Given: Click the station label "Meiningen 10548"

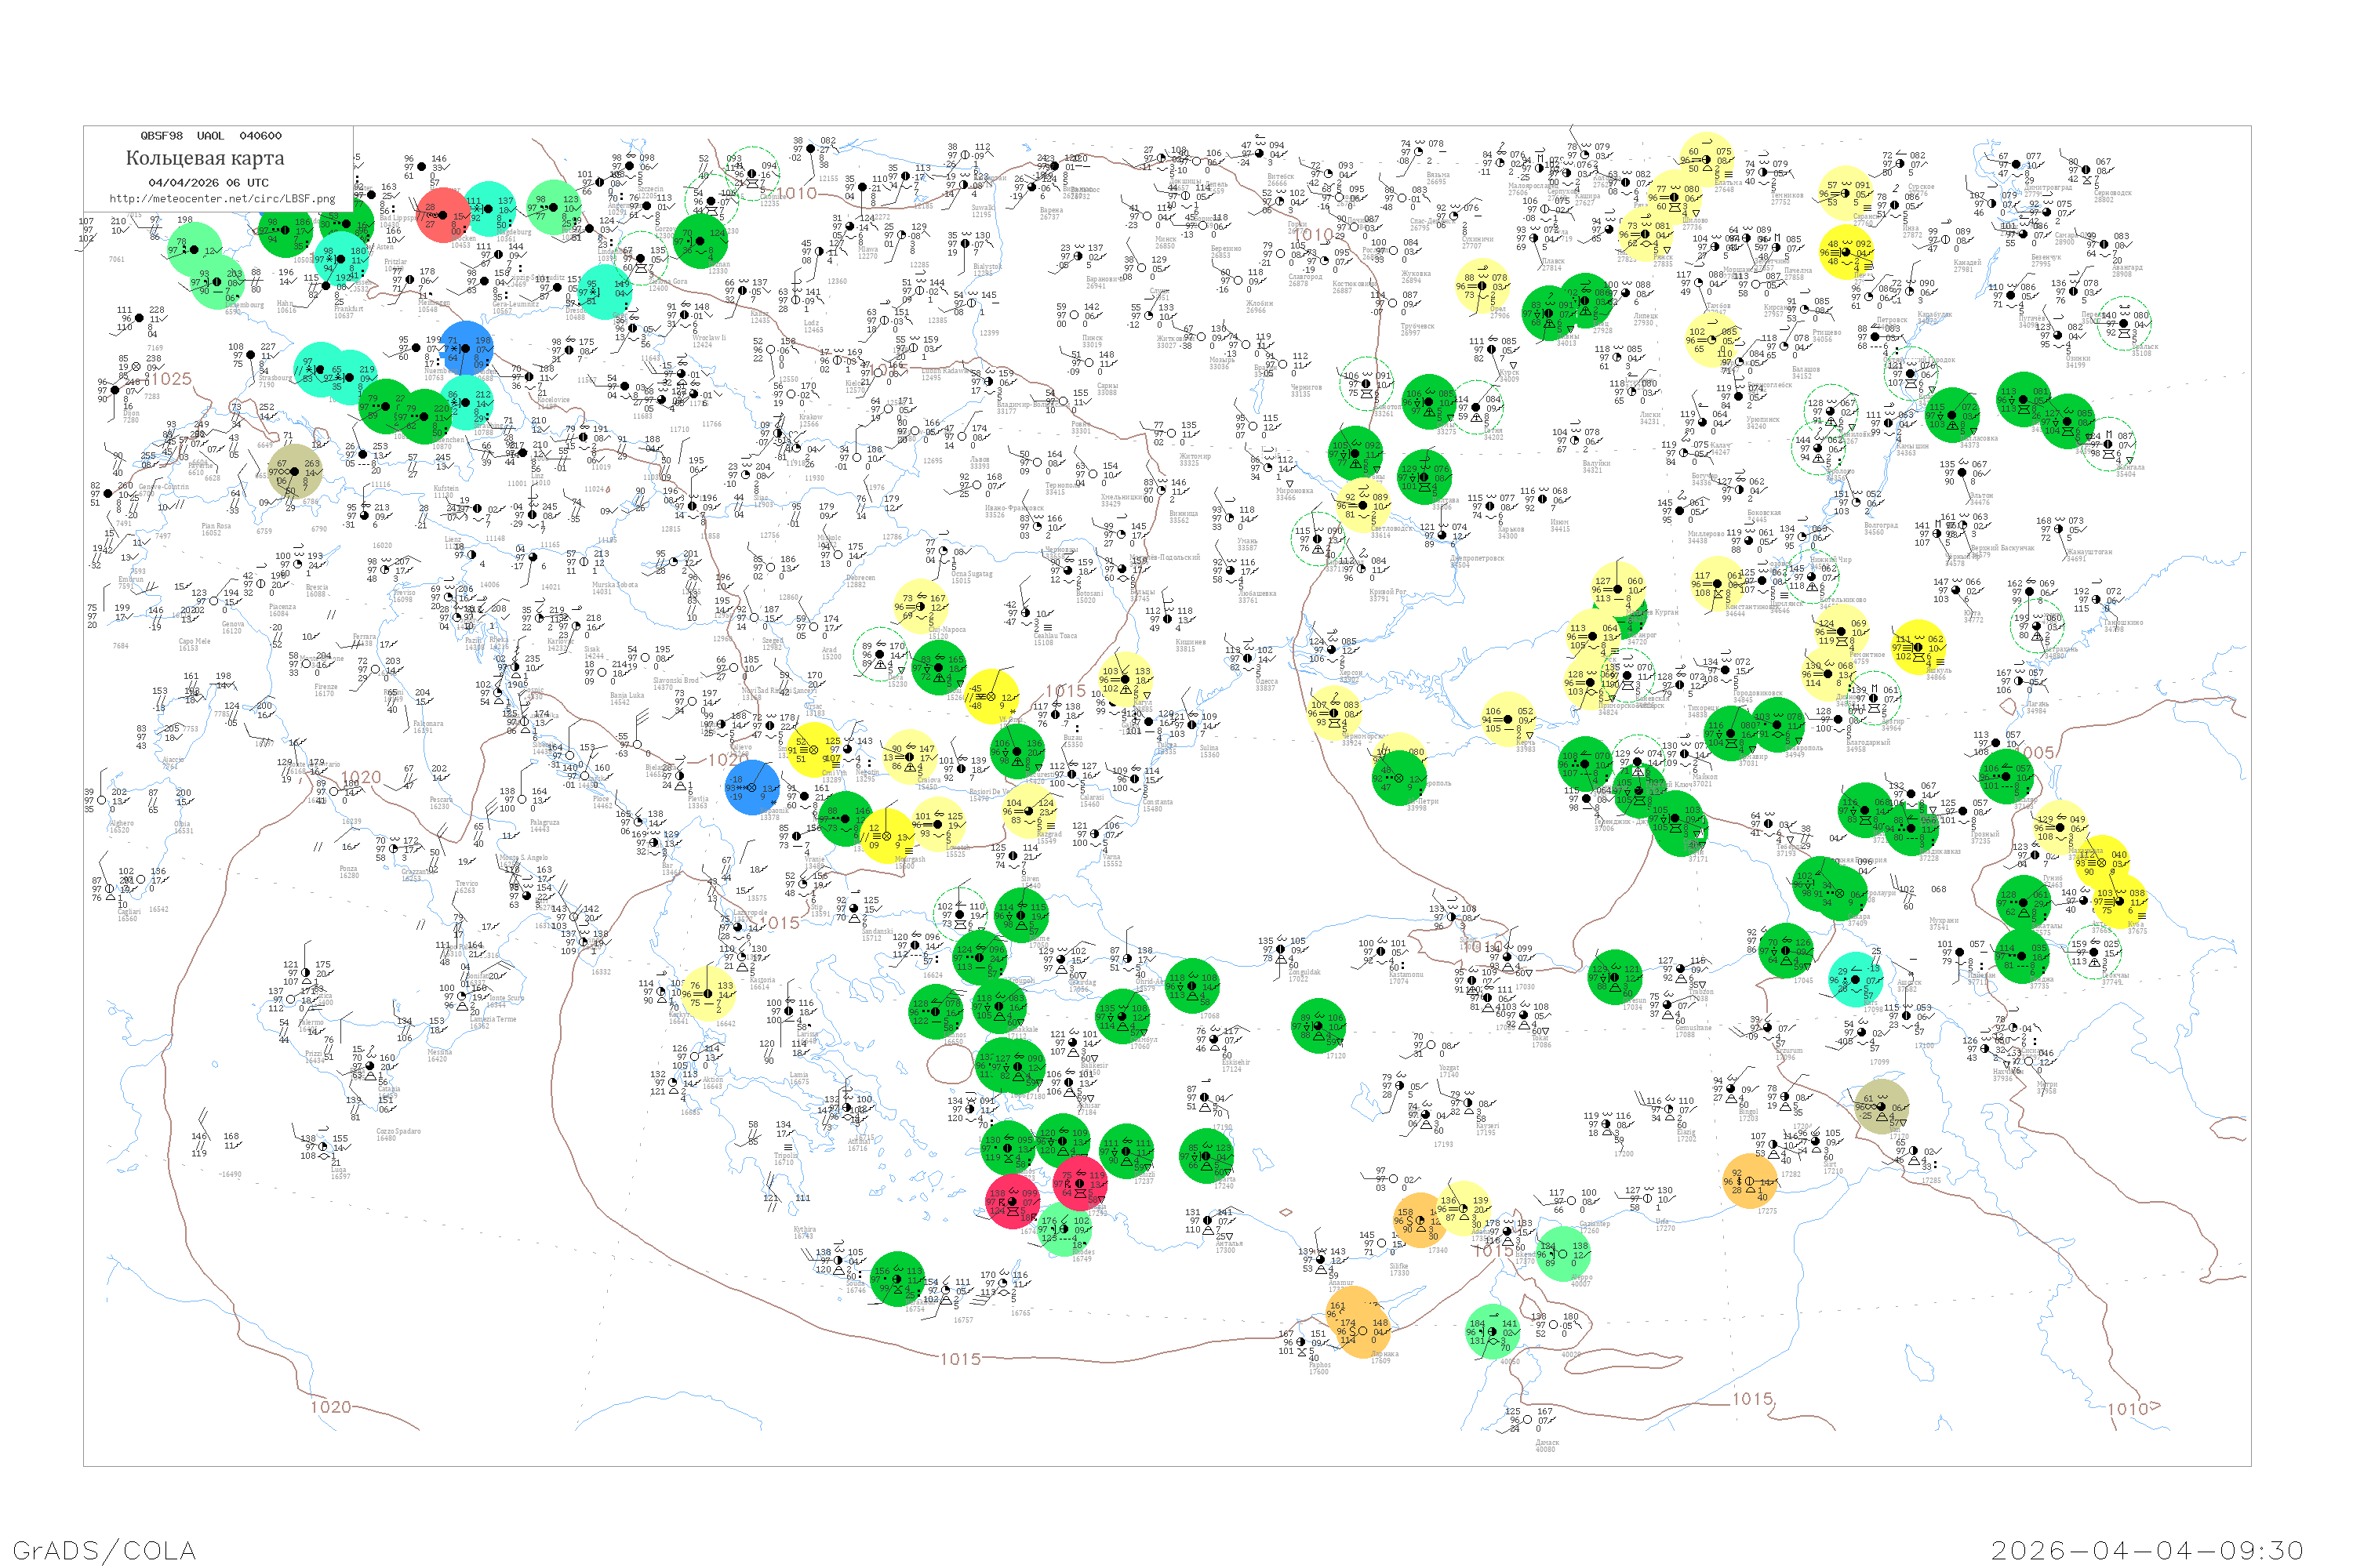Looking at the screenshot, I should [x=435, y=306].
